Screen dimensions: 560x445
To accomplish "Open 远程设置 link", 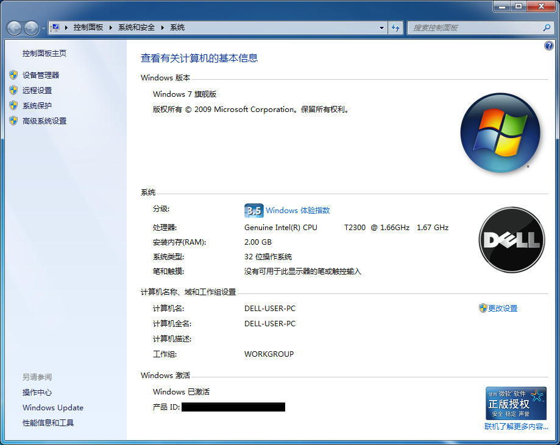I will (37, 90).
